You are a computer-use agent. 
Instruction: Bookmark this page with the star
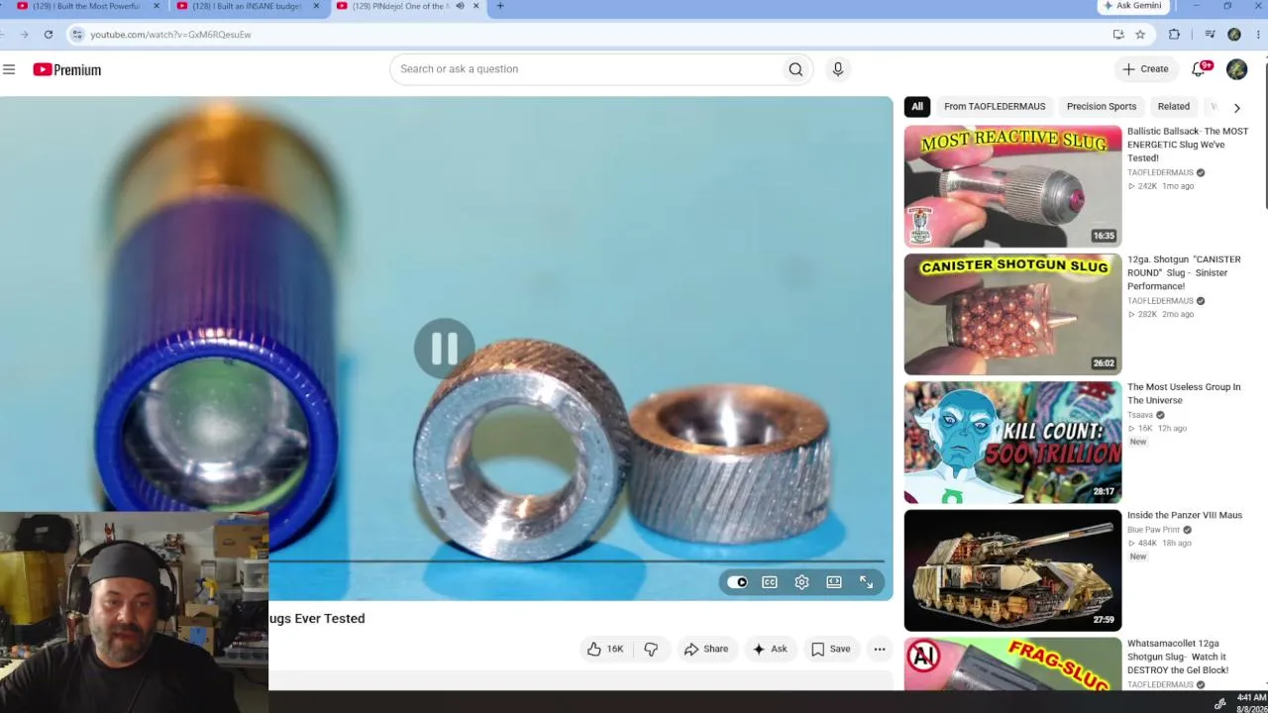pyautogui.click(x=1140, y=35)
